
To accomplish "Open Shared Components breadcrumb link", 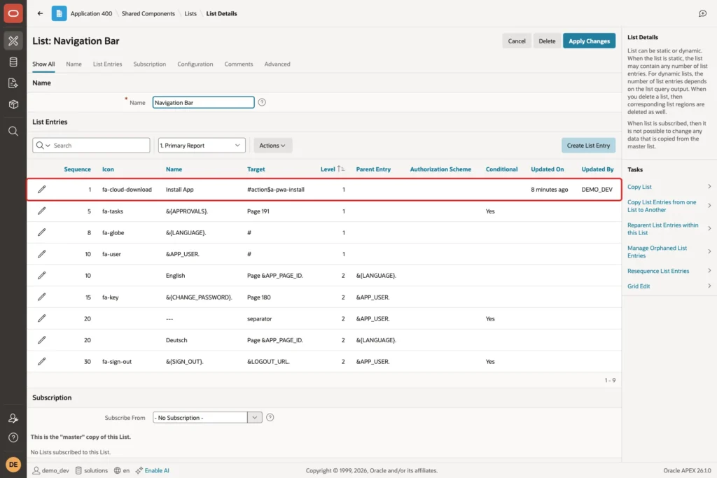I will coord(148,14).
